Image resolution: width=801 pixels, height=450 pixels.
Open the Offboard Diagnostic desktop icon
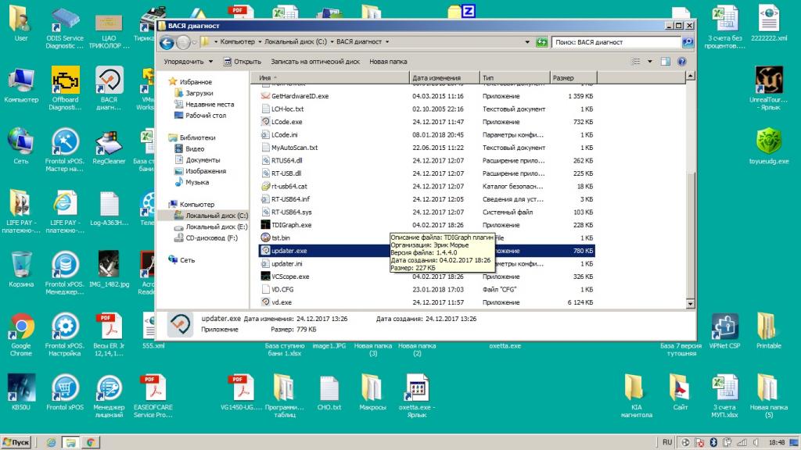[x=65, y=88]
